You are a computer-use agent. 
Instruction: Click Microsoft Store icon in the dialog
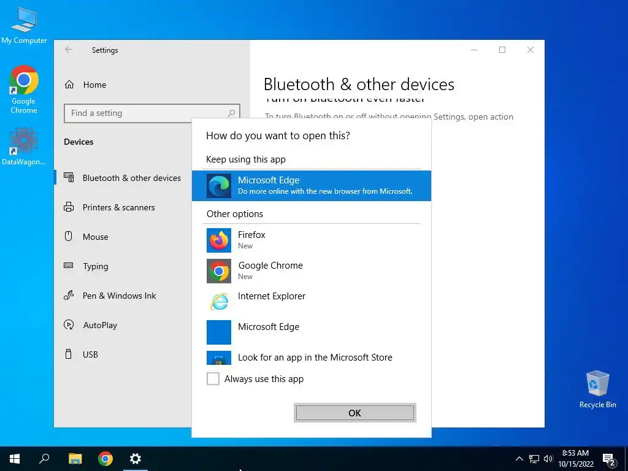coord(219,358)
